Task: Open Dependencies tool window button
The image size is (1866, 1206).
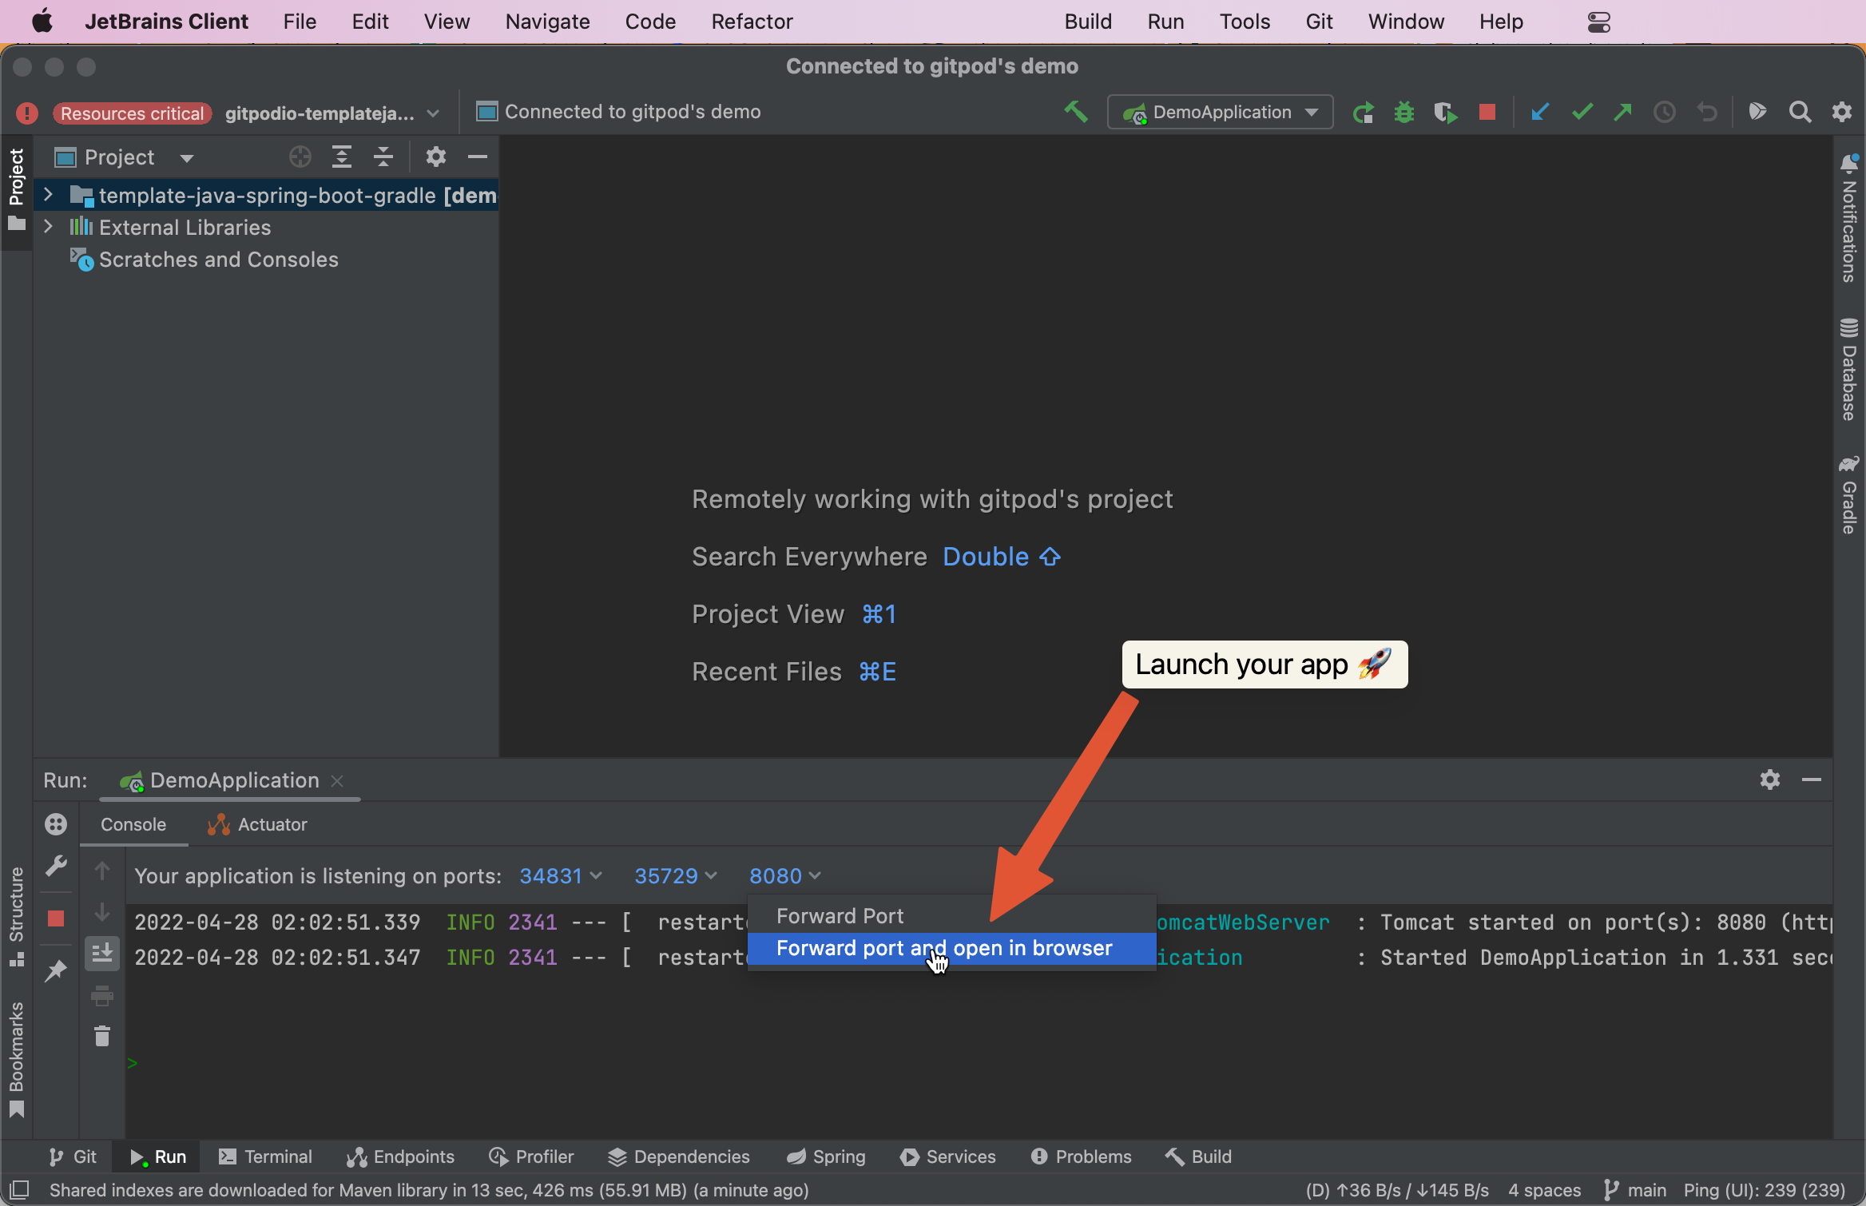Action: (679, 1156)
